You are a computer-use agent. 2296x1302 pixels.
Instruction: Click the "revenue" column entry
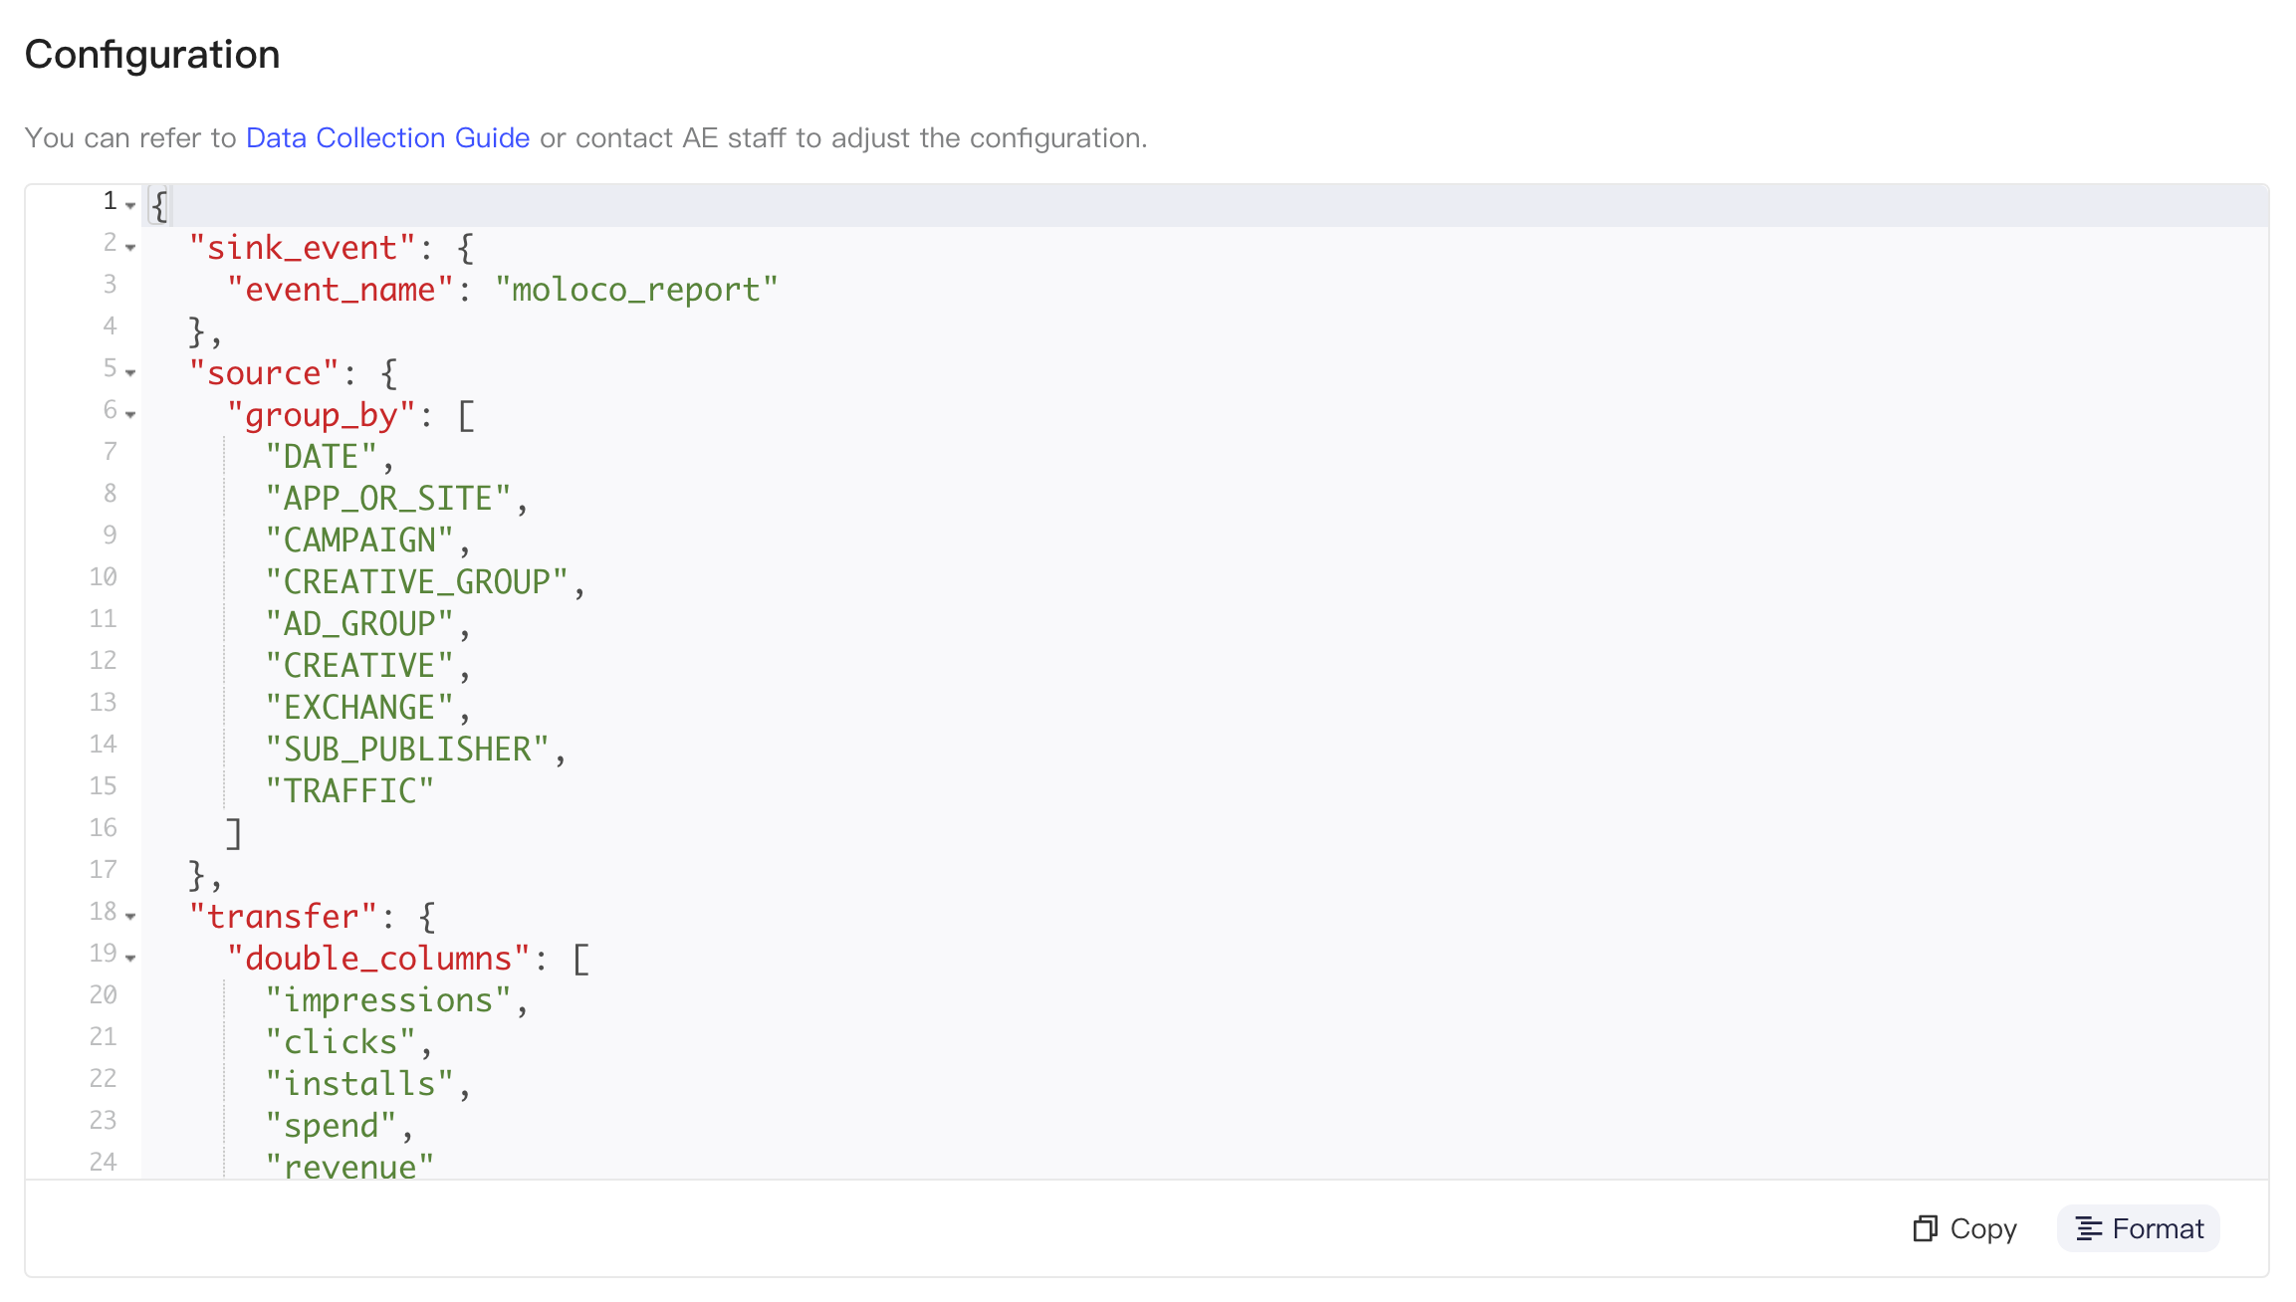tap(349, 1165)
